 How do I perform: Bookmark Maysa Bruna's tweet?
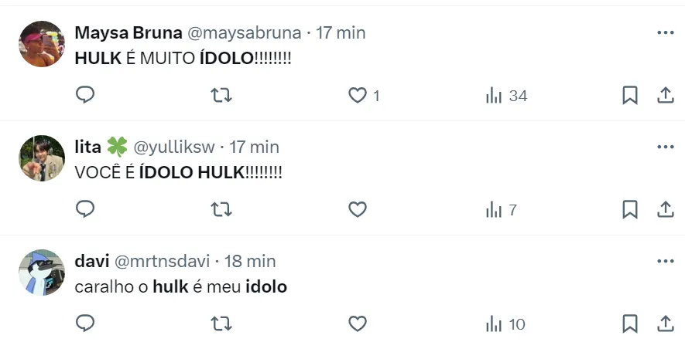(630, 95)
